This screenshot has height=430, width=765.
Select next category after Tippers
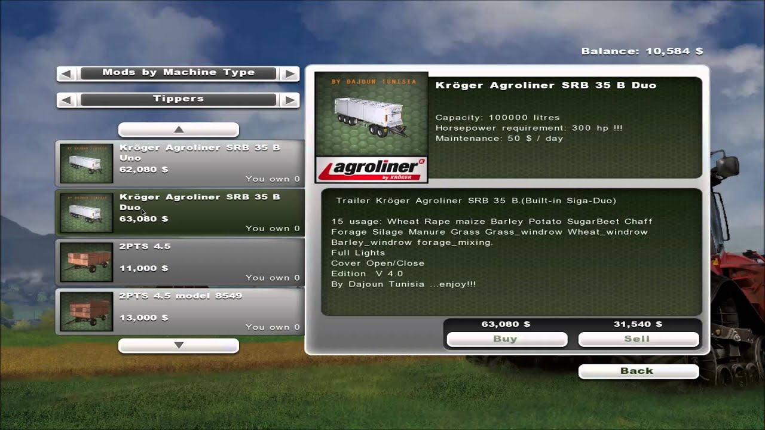click(x=289, y=100)
